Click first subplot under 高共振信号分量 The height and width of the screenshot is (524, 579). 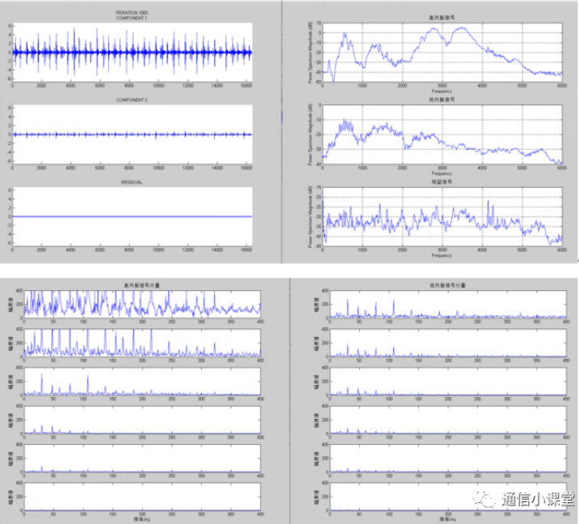point(142,302)
